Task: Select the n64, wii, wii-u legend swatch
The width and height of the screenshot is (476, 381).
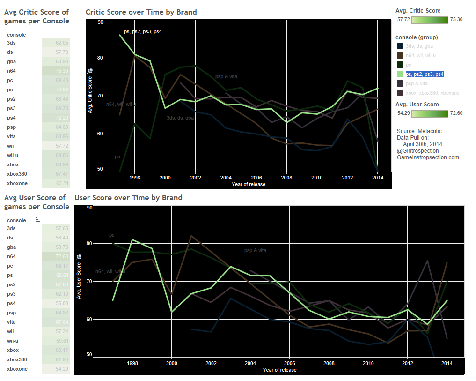Action: coord(400,55)
